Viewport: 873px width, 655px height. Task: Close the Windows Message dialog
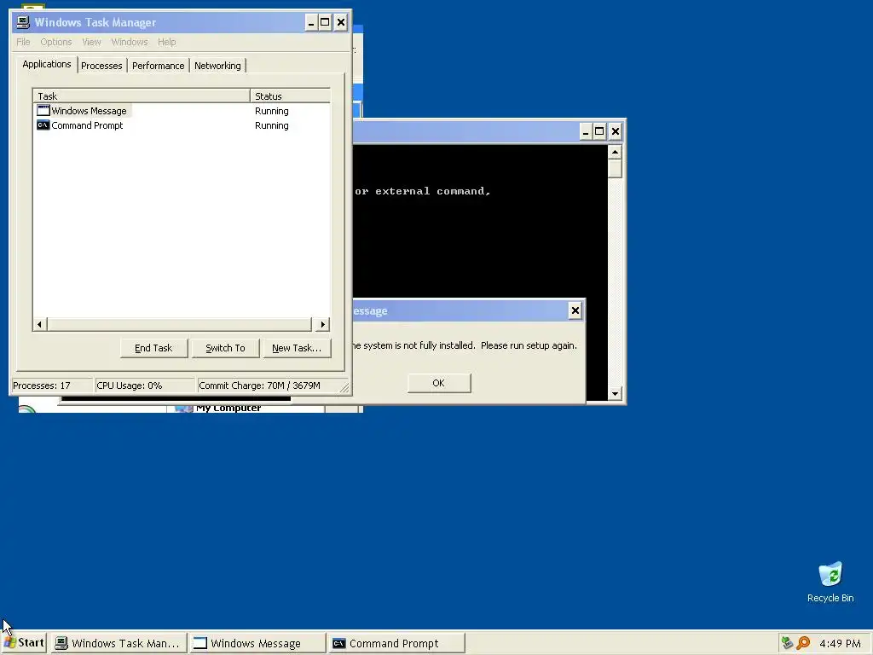click(x=575, y=310)
